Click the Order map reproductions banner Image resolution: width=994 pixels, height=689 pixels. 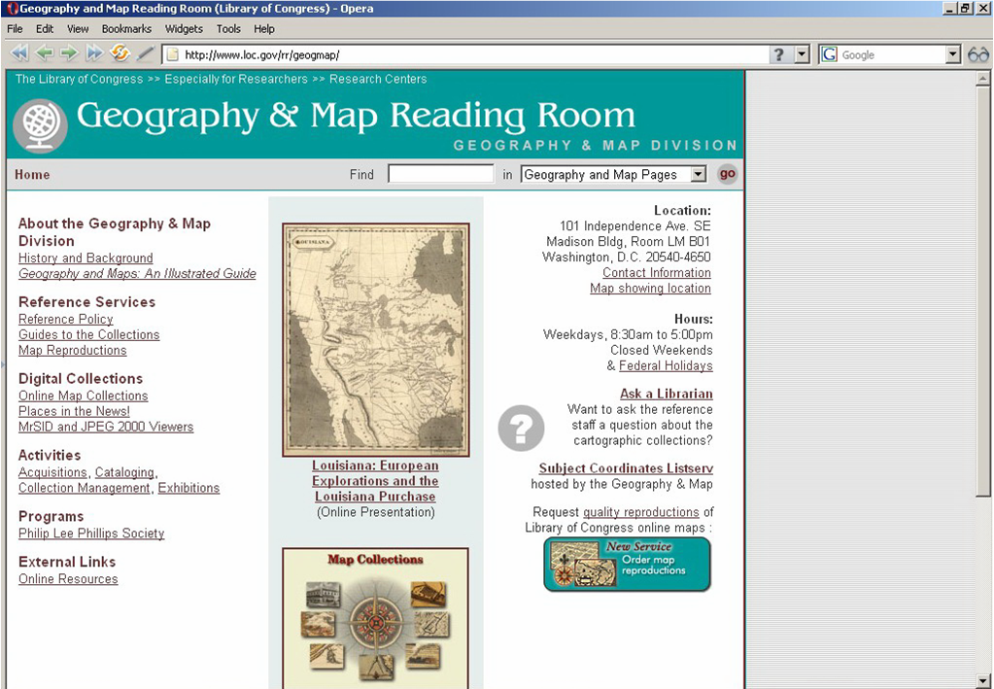pos(627,564)
